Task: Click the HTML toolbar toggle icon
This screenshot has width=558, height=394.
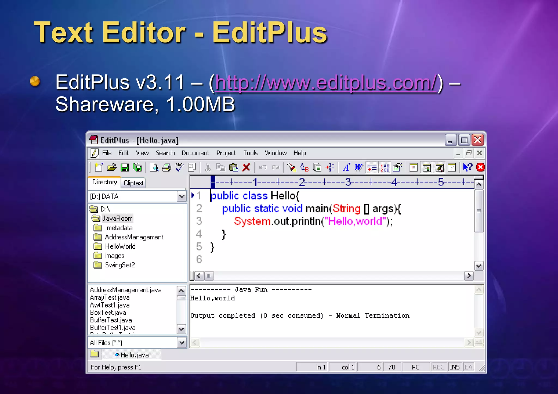Action: click(x=192, y=167)
